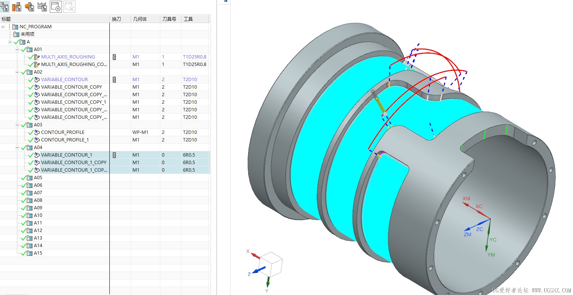Click the green checkmark status of A10
The width and height of the screenshot is (573, 295).
24,215
